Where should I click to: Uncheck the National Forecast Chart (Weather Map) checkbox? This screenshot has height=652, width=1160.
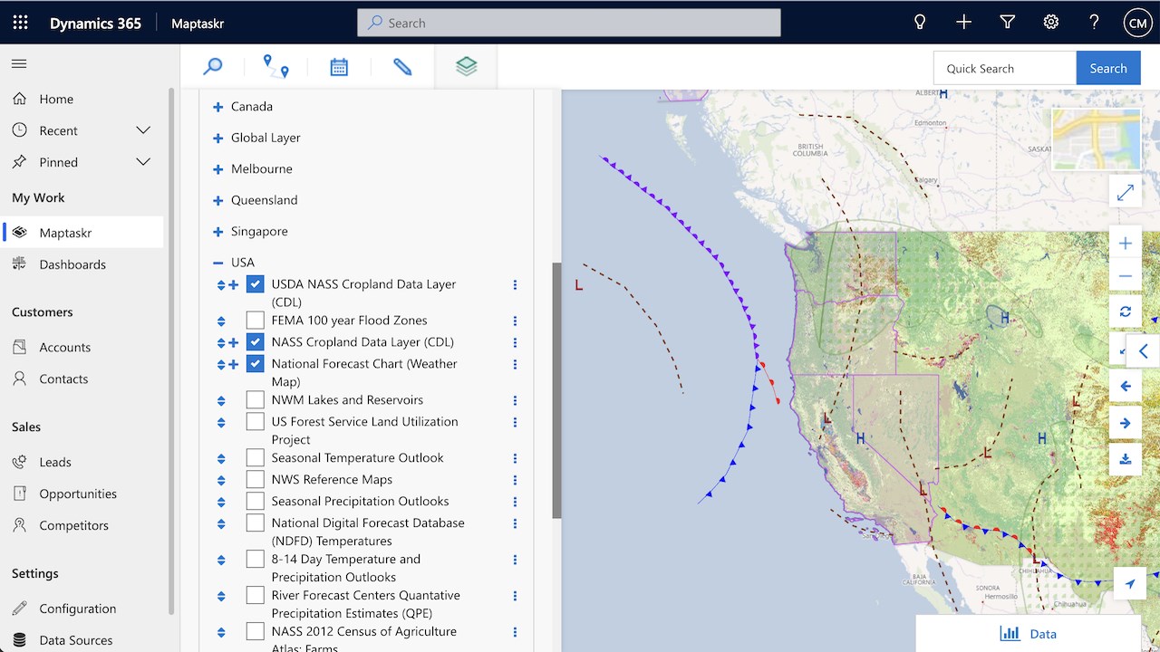pyautogui.click(x=255, y=364)
